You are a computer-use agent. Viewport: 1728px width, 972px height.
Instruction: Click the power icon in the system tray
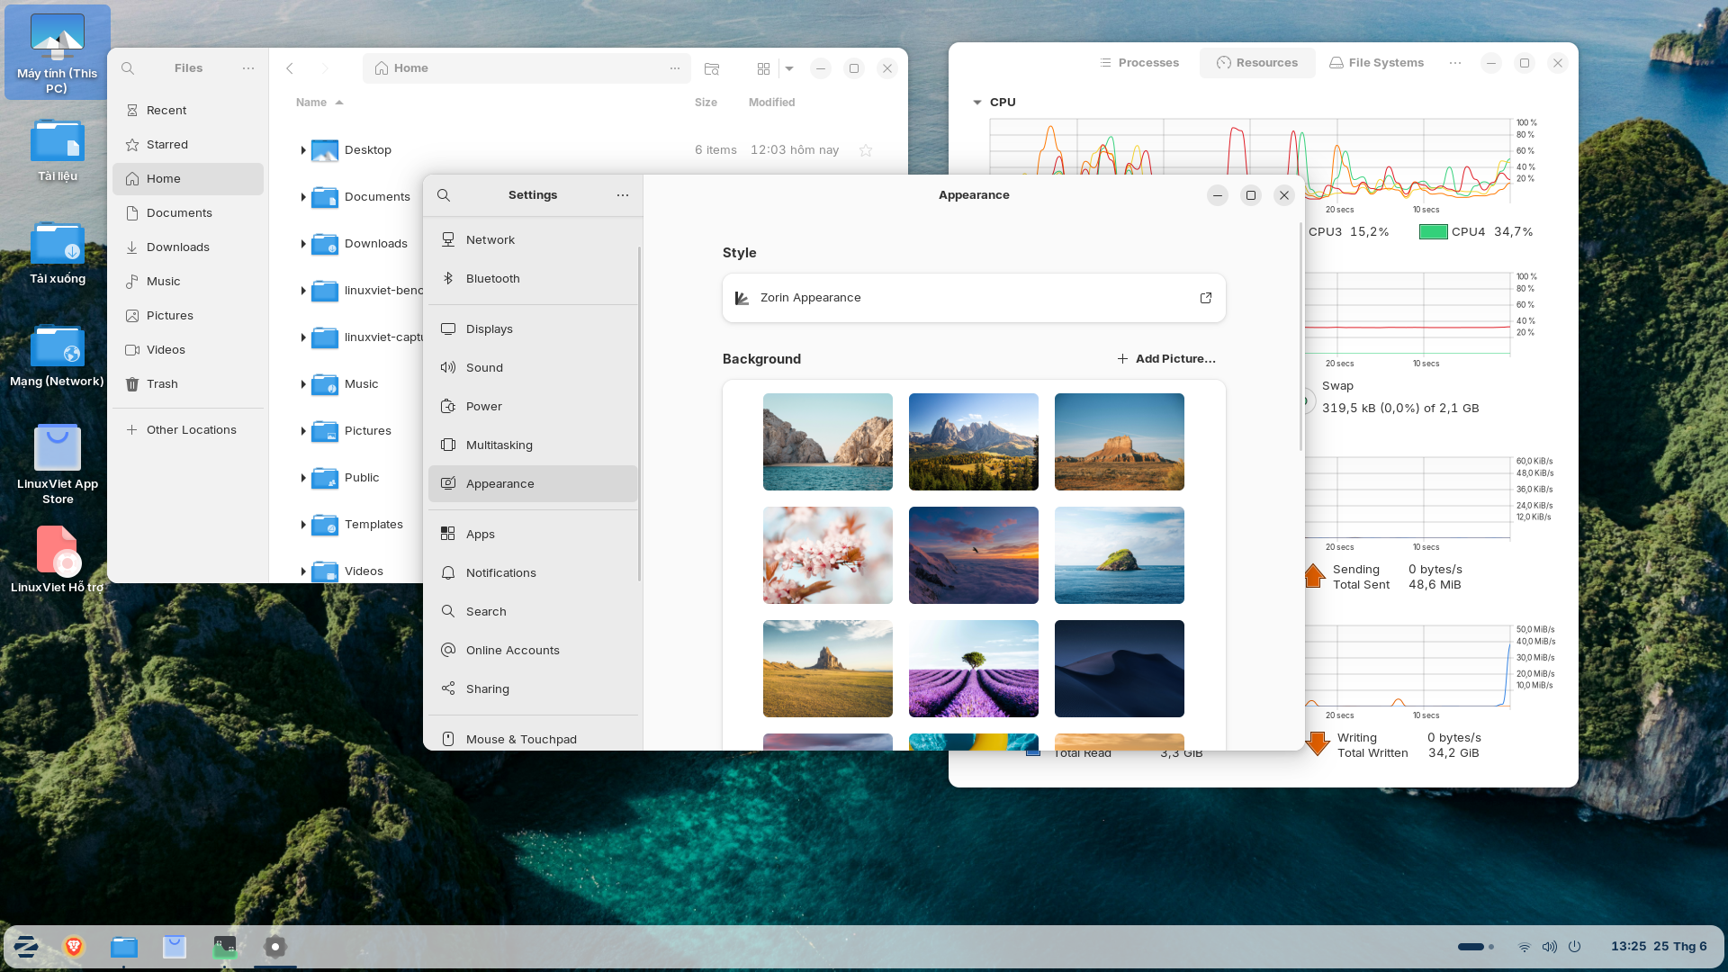coord(1575,947)
